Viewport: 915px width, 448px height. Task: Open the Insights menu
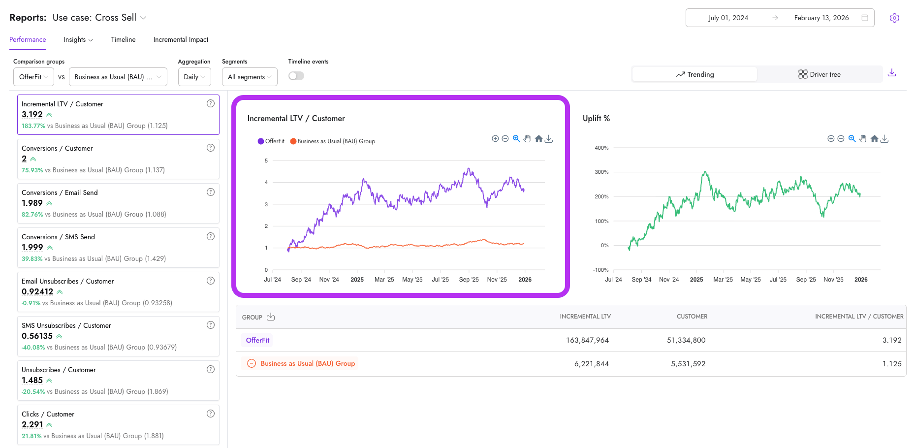coord(78,39)
